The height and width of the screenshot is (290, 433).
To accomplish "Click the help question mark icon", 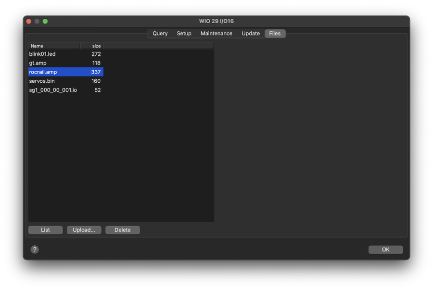I will pos(35,249).
